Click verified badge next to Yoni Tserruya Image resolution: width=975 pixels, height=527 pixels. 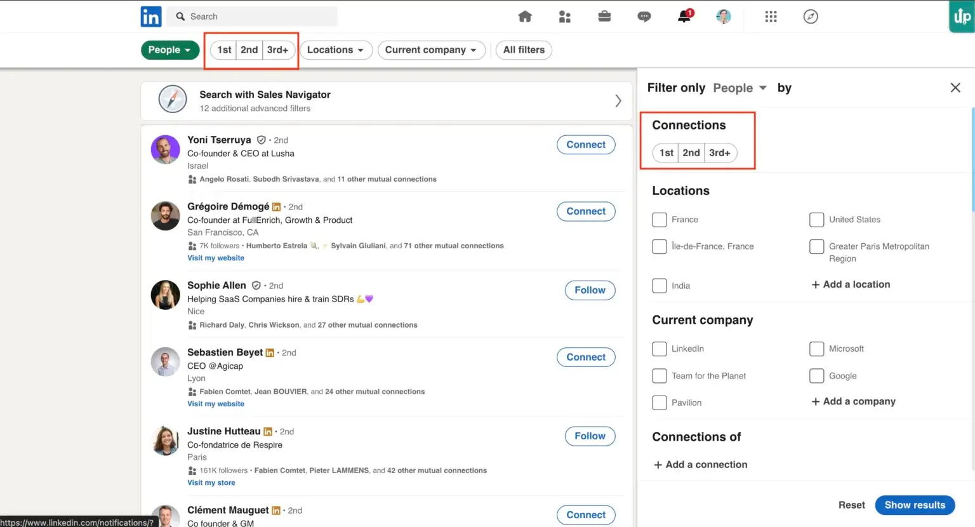tap(261, 140)
